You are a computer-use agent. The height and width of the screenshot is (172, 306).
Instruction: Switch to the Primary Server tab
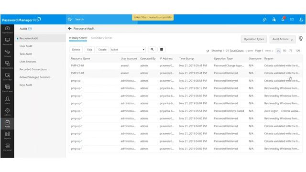(77, 38)
